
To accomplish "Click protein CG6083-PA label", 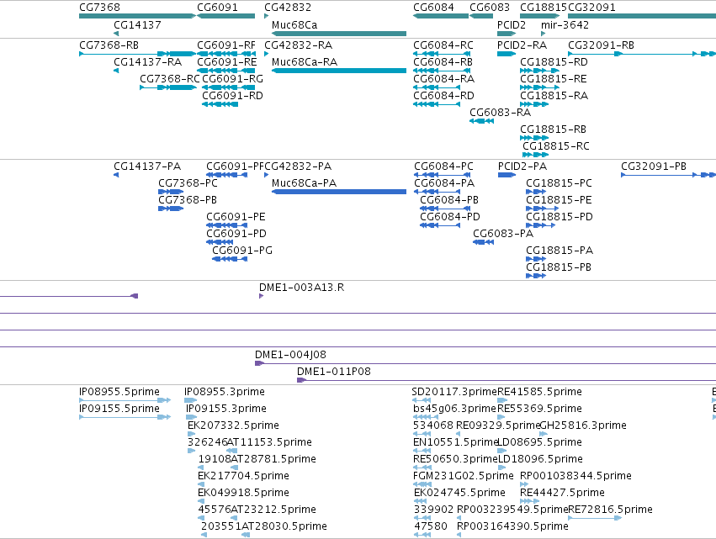I will point(503,234).
